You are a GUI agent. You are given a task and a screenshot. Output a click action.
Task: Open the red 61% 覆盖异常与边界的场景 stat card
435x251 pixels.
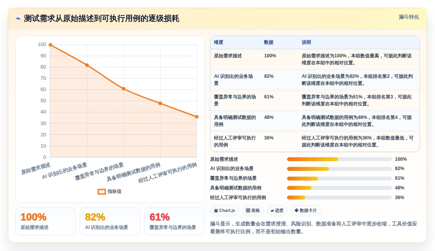click(174, 221)
